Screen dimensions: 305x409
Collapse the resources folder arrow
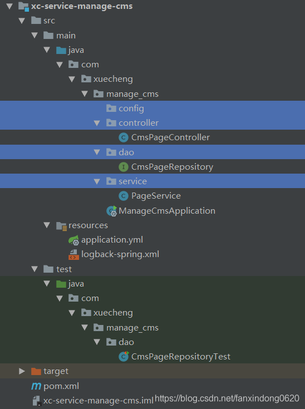coord(47,225)
